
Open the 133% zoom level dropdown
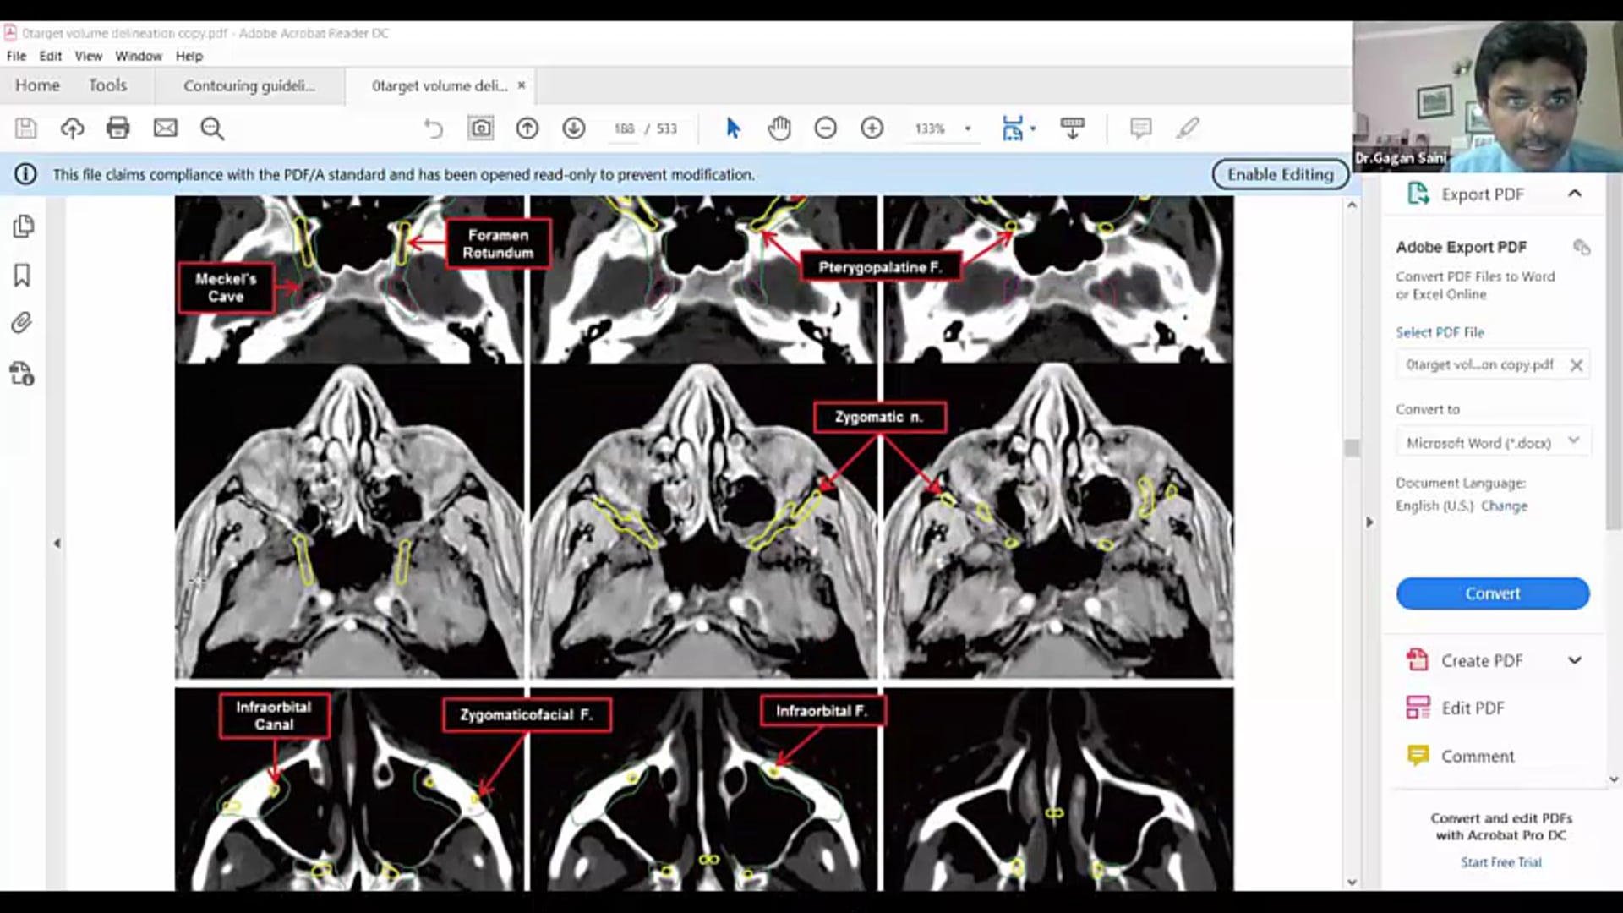[968, 128]
